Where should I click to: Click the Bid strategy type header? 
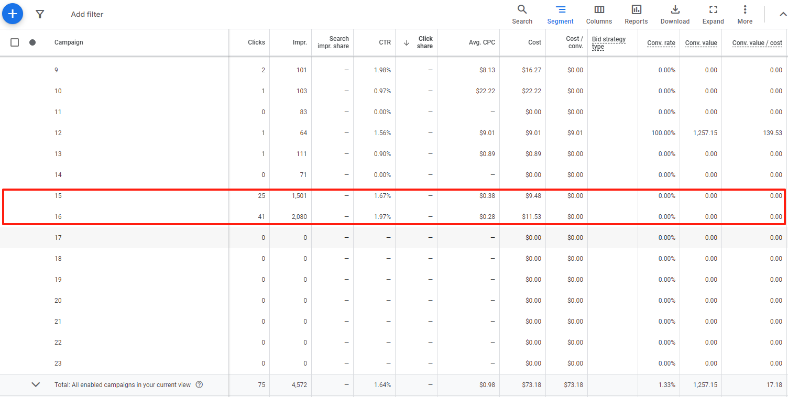tap(609, 43)
